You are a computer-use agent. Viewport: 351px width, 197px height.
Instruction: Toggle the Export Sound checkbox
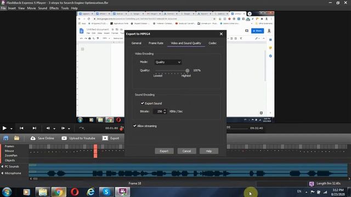(143, 103)
